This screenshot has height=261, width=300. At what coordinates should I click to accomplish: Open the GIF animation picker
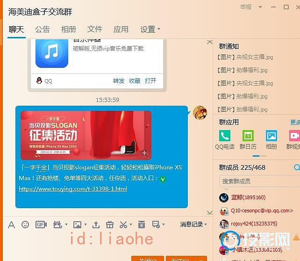tap(41, 225)
